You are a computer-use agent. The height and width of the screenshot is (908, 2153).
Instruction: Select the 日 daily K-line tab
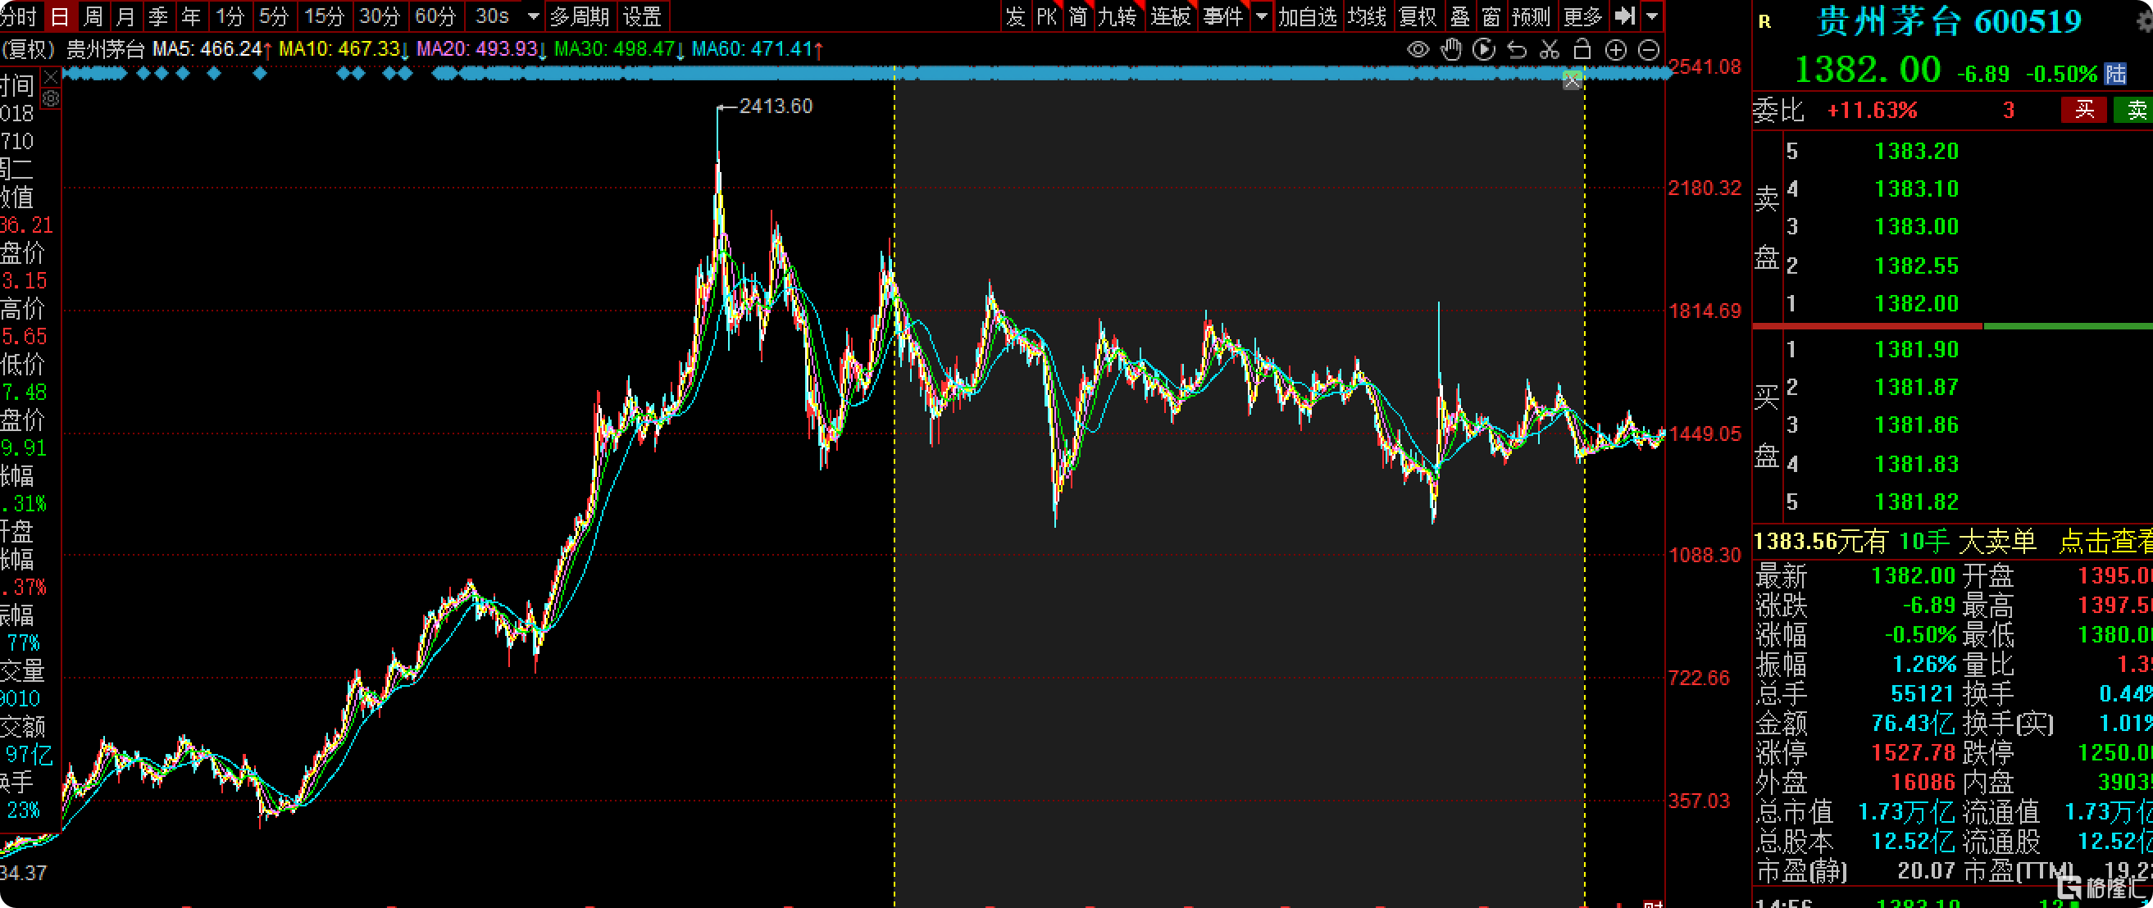click(59, 16)
